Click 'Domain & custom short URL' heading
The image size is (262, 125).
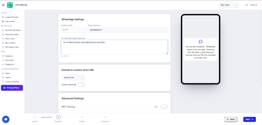[x=78, y=70]
